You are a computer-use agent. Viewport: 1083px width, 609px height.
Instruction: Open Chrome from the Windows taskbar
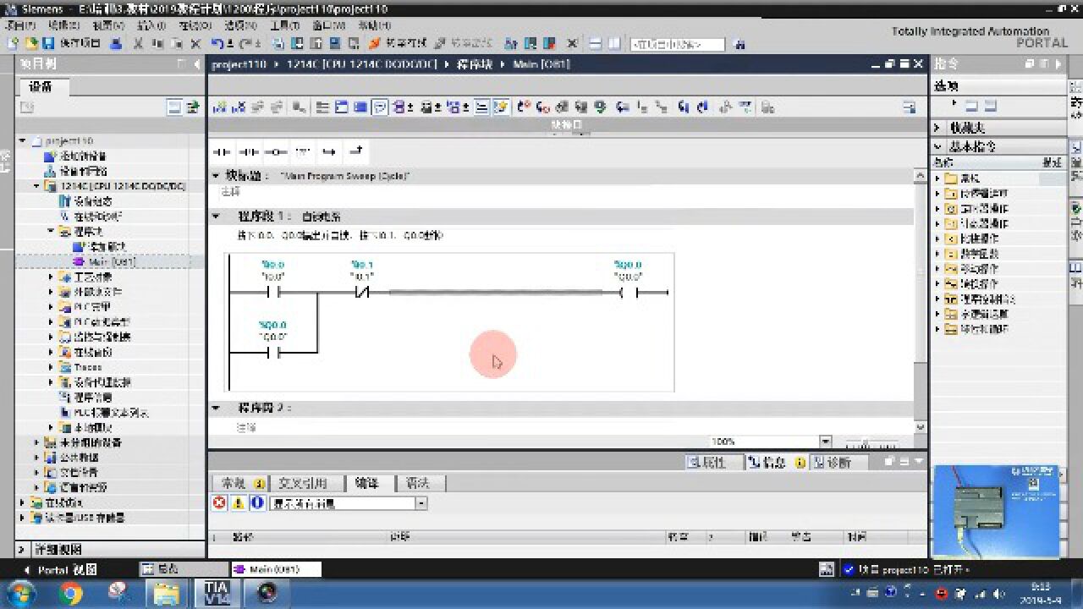point(71,593)
